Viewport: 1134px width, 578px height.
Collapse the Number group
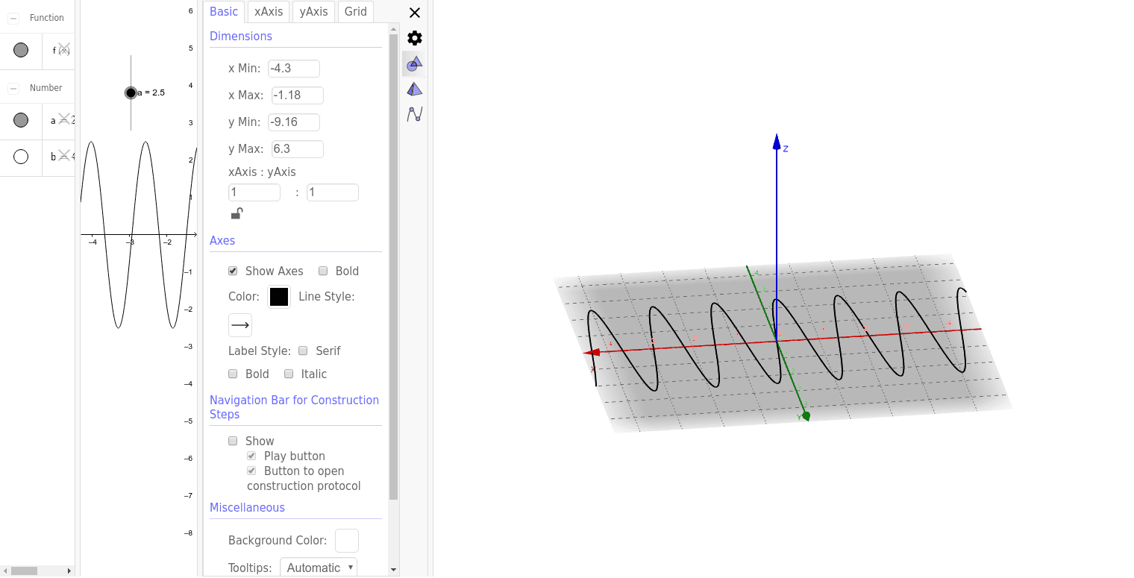(12, 87)
